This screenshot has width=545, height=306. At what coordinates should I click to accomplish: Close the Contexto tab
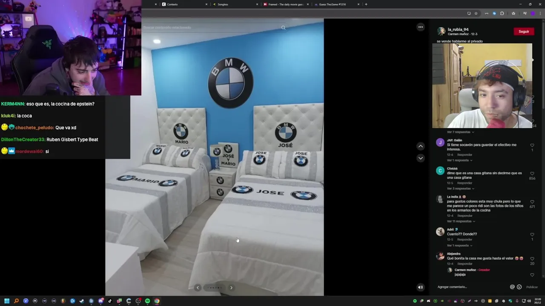tap(207, 4)
